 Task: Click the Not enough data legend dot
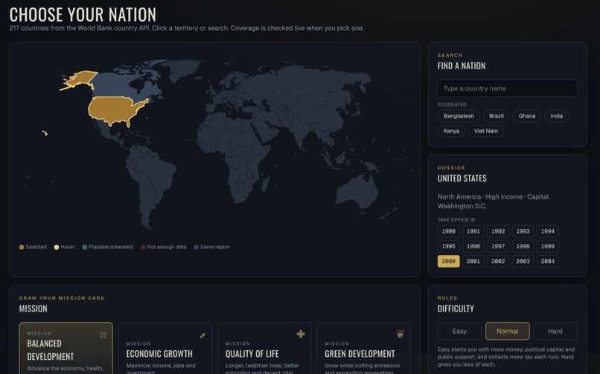point(143,247)
